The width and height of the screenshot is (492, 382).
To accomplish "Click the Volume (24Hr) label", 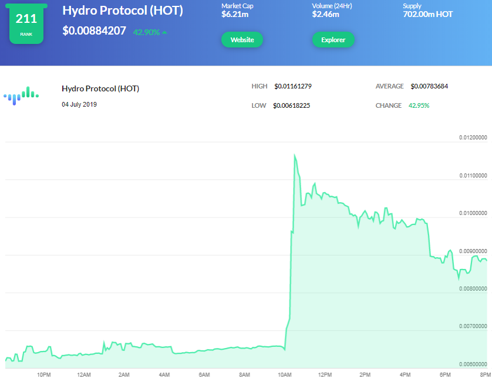I will pos(332,6).
